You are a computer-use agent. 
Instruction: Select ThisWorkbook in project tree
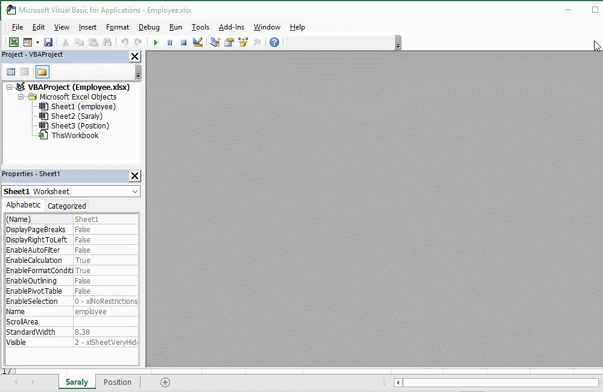[75, 136]
